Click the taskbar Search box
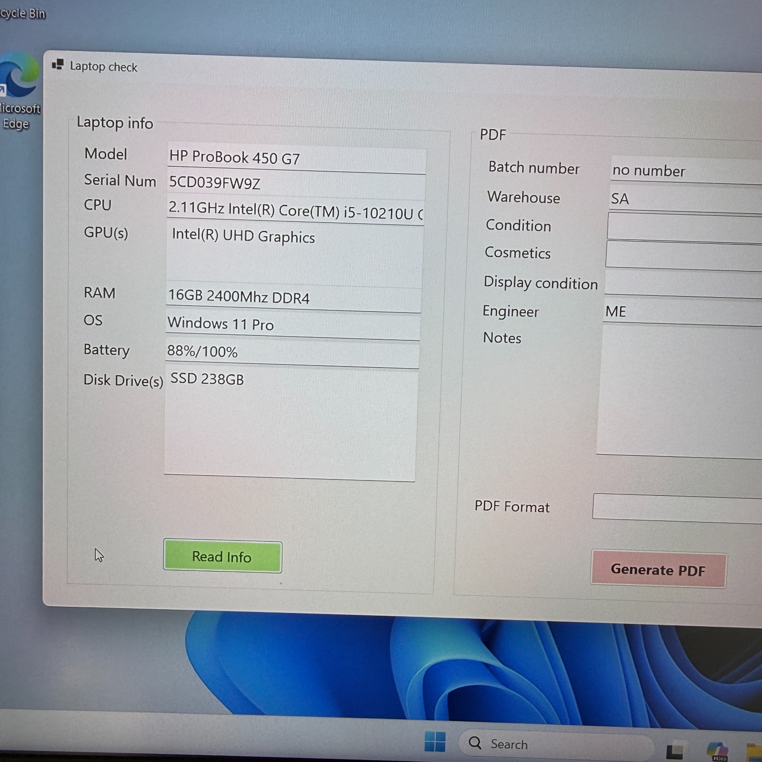Viewport: 762px width, 762px height. 556,744
